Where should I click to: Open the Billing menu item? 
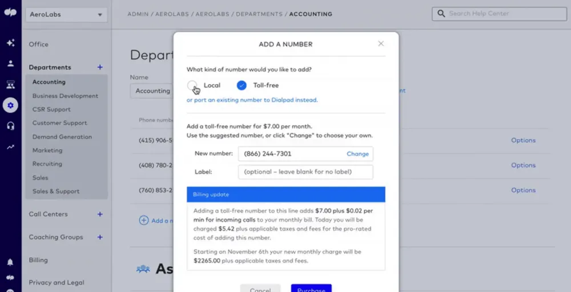coord(38,260)
